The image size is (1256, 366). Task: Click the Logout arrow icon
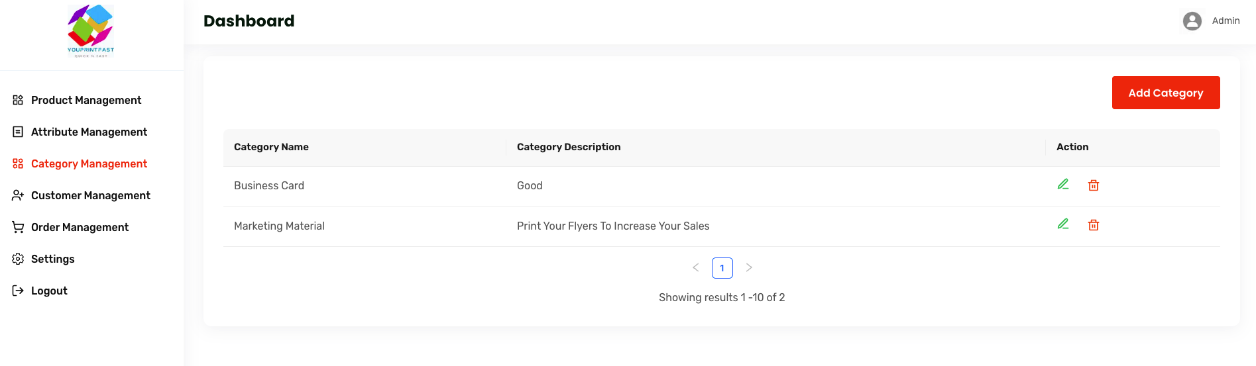click(18, 291)
